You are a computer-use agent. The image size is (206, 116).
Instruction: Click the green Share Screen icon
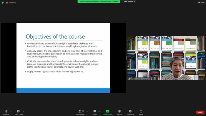(x=107, y=111)
